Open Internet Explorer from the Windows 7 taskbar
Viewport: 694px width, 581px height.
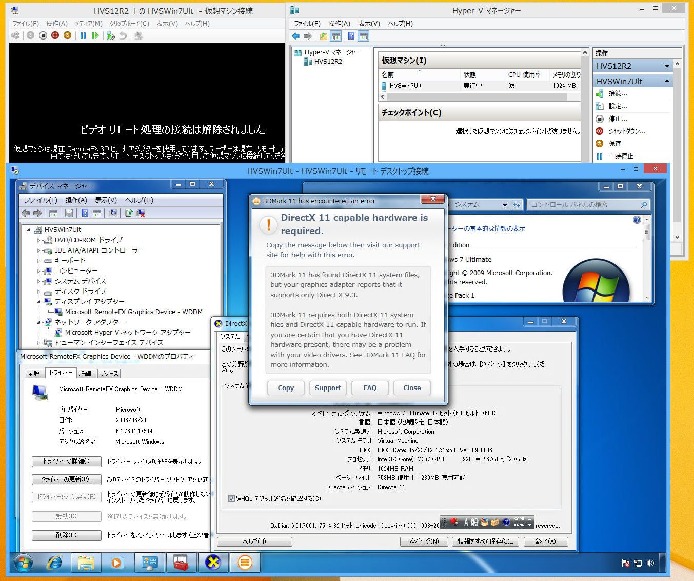pos(54,563)
